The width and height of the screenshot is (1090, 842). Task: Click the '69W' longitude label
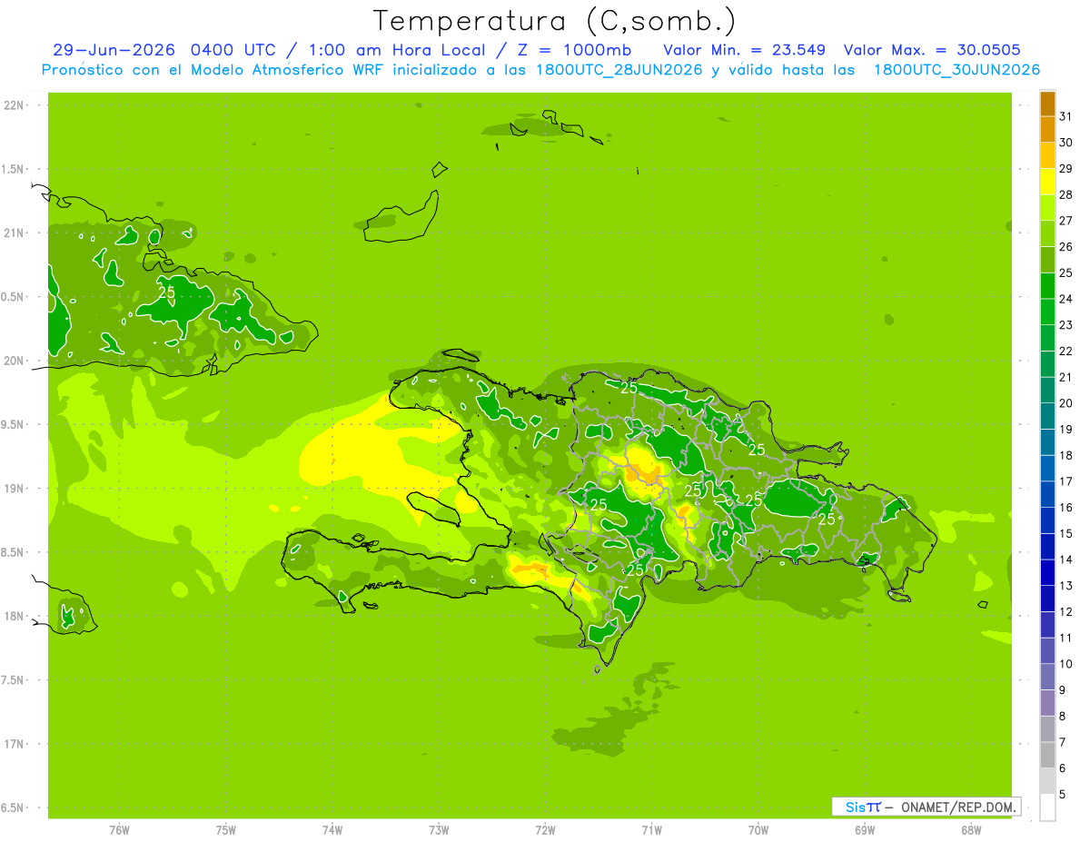[x=865, y=829]
